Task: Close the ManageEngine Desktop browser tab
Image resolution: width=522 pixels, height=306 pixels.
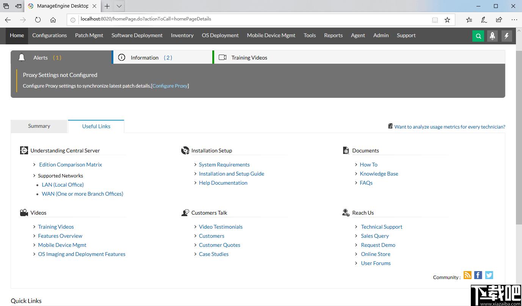Action: pyautogui.click(x=95, y=6)
